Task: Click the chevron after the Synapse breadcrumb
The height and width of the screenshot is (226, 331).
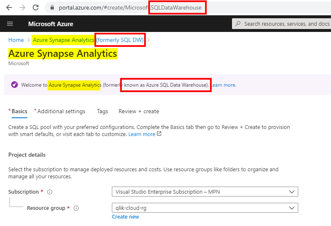Action: point(148,40)
